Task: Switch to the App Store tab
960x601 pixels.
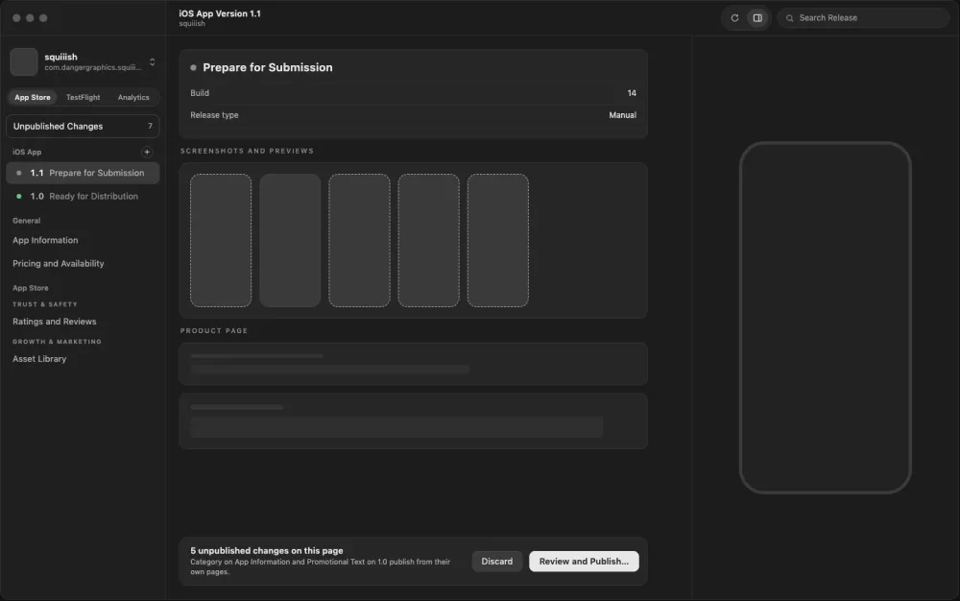Action: coord(33,97)
